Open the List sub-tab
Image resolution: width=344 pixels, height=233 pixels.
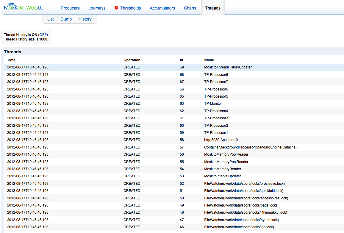pyautogui.click(x=51, y=19)
